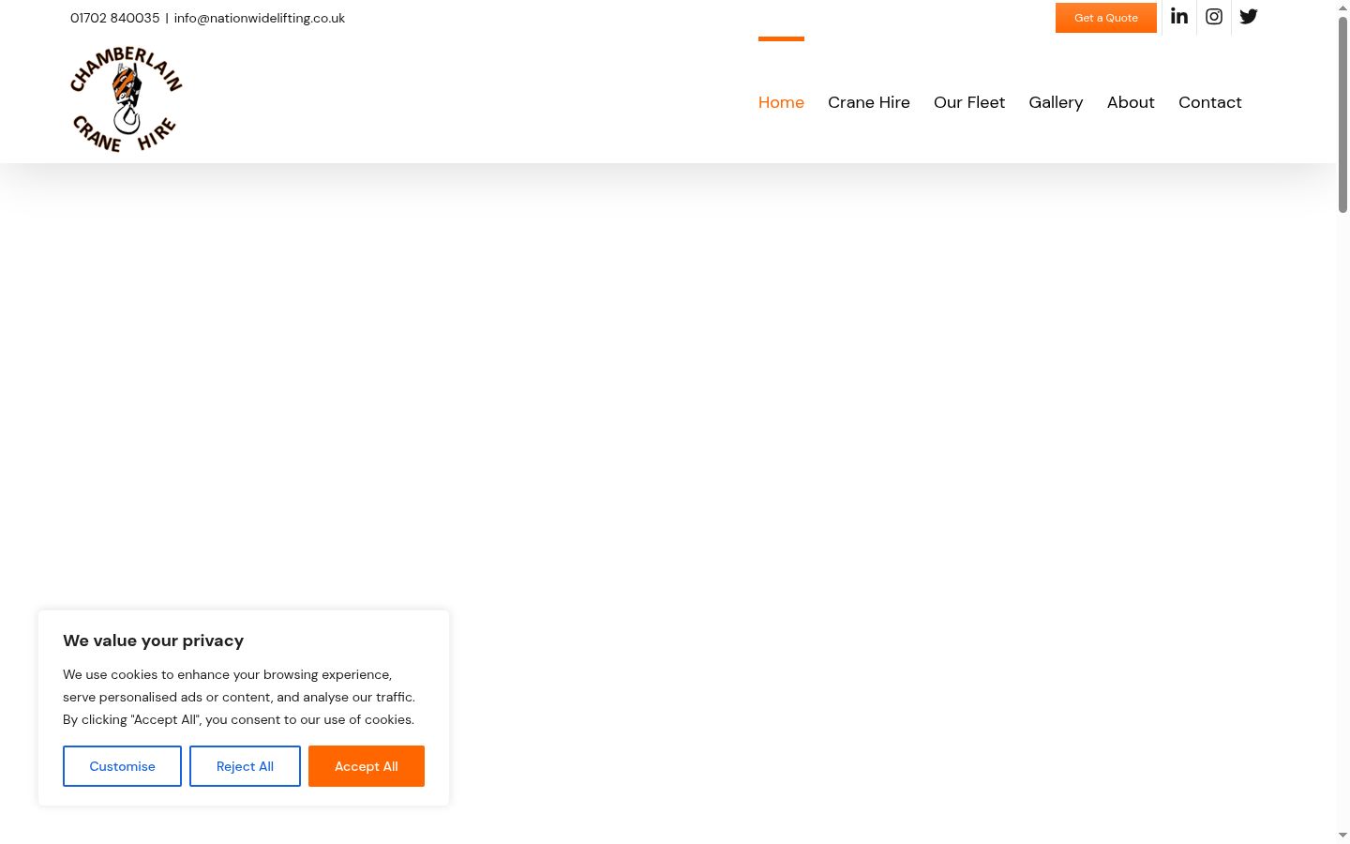Open the Our Fleet page

point(969,102)
